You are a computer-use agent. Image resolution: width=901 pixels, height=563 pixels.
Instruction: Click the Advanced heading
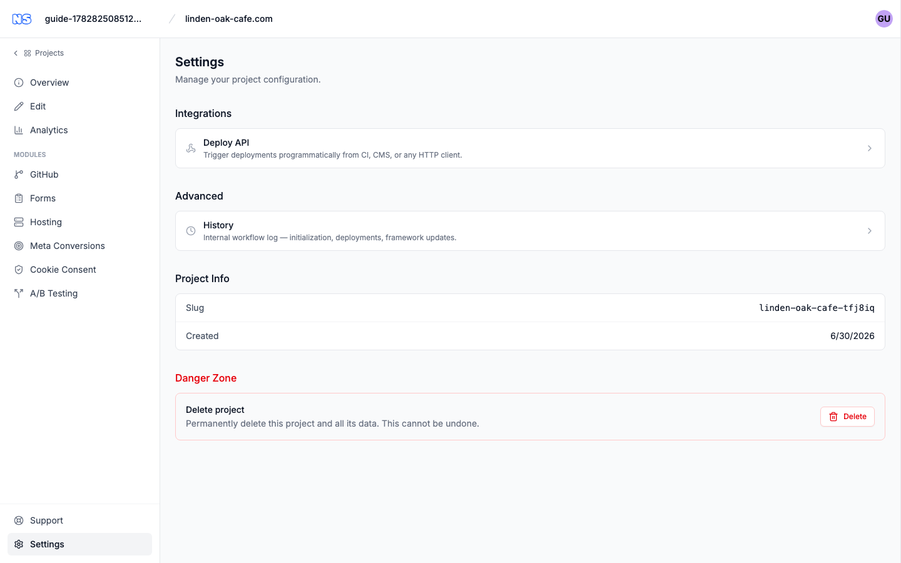tap(199, 196)
